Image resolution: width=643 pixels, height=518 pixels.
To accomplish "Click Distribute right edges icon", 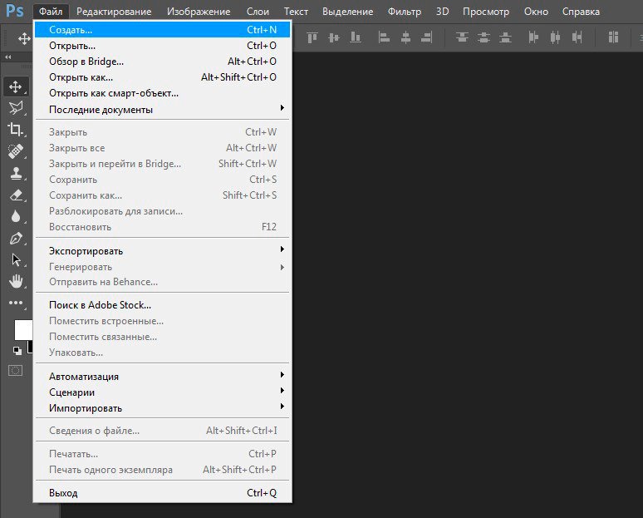I will [577, 37].
